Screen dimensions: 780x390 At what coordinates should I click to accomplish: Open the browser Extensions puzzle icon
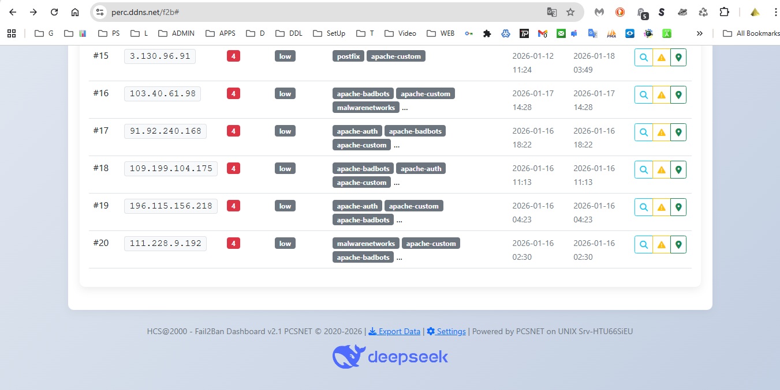coord(724,12)
